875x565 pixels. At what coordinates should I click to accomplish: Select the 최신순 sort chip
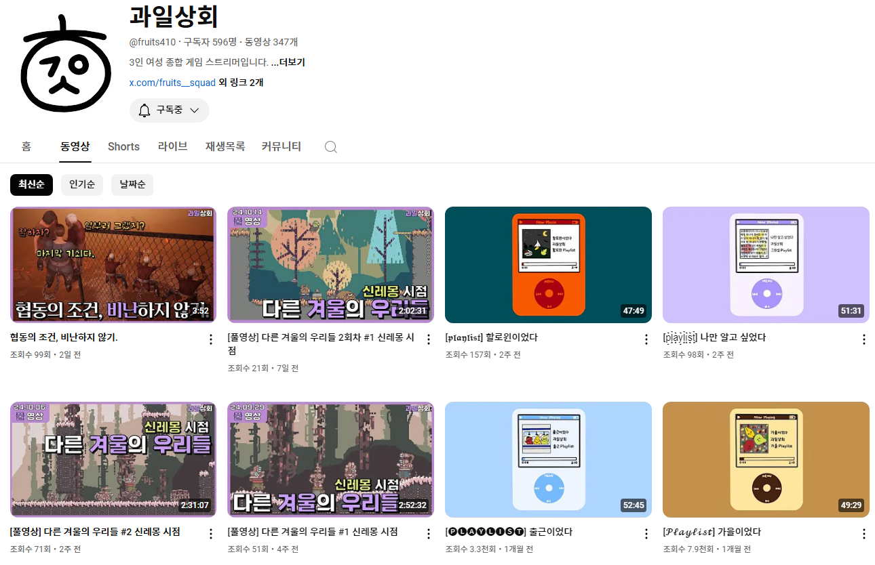31,184
